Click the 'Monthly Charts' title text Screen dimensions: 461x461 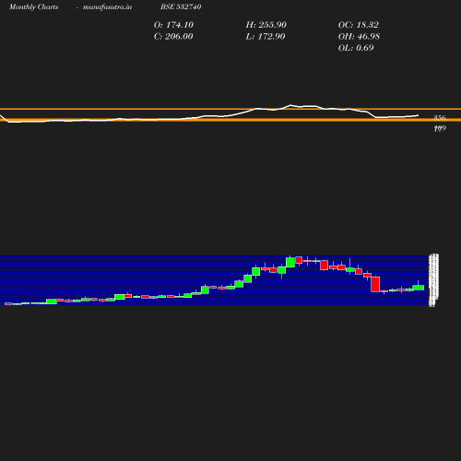[x=33, y=6]
